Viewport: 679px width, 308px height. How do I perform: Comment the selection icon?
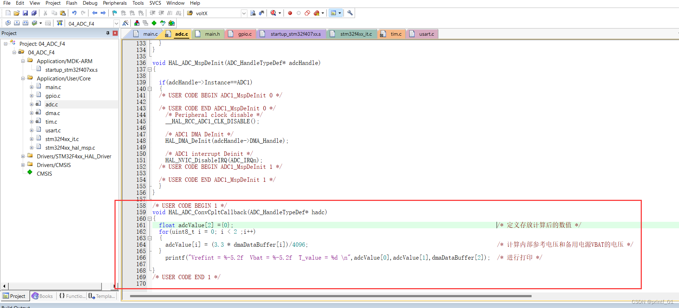tap(170, 13)
